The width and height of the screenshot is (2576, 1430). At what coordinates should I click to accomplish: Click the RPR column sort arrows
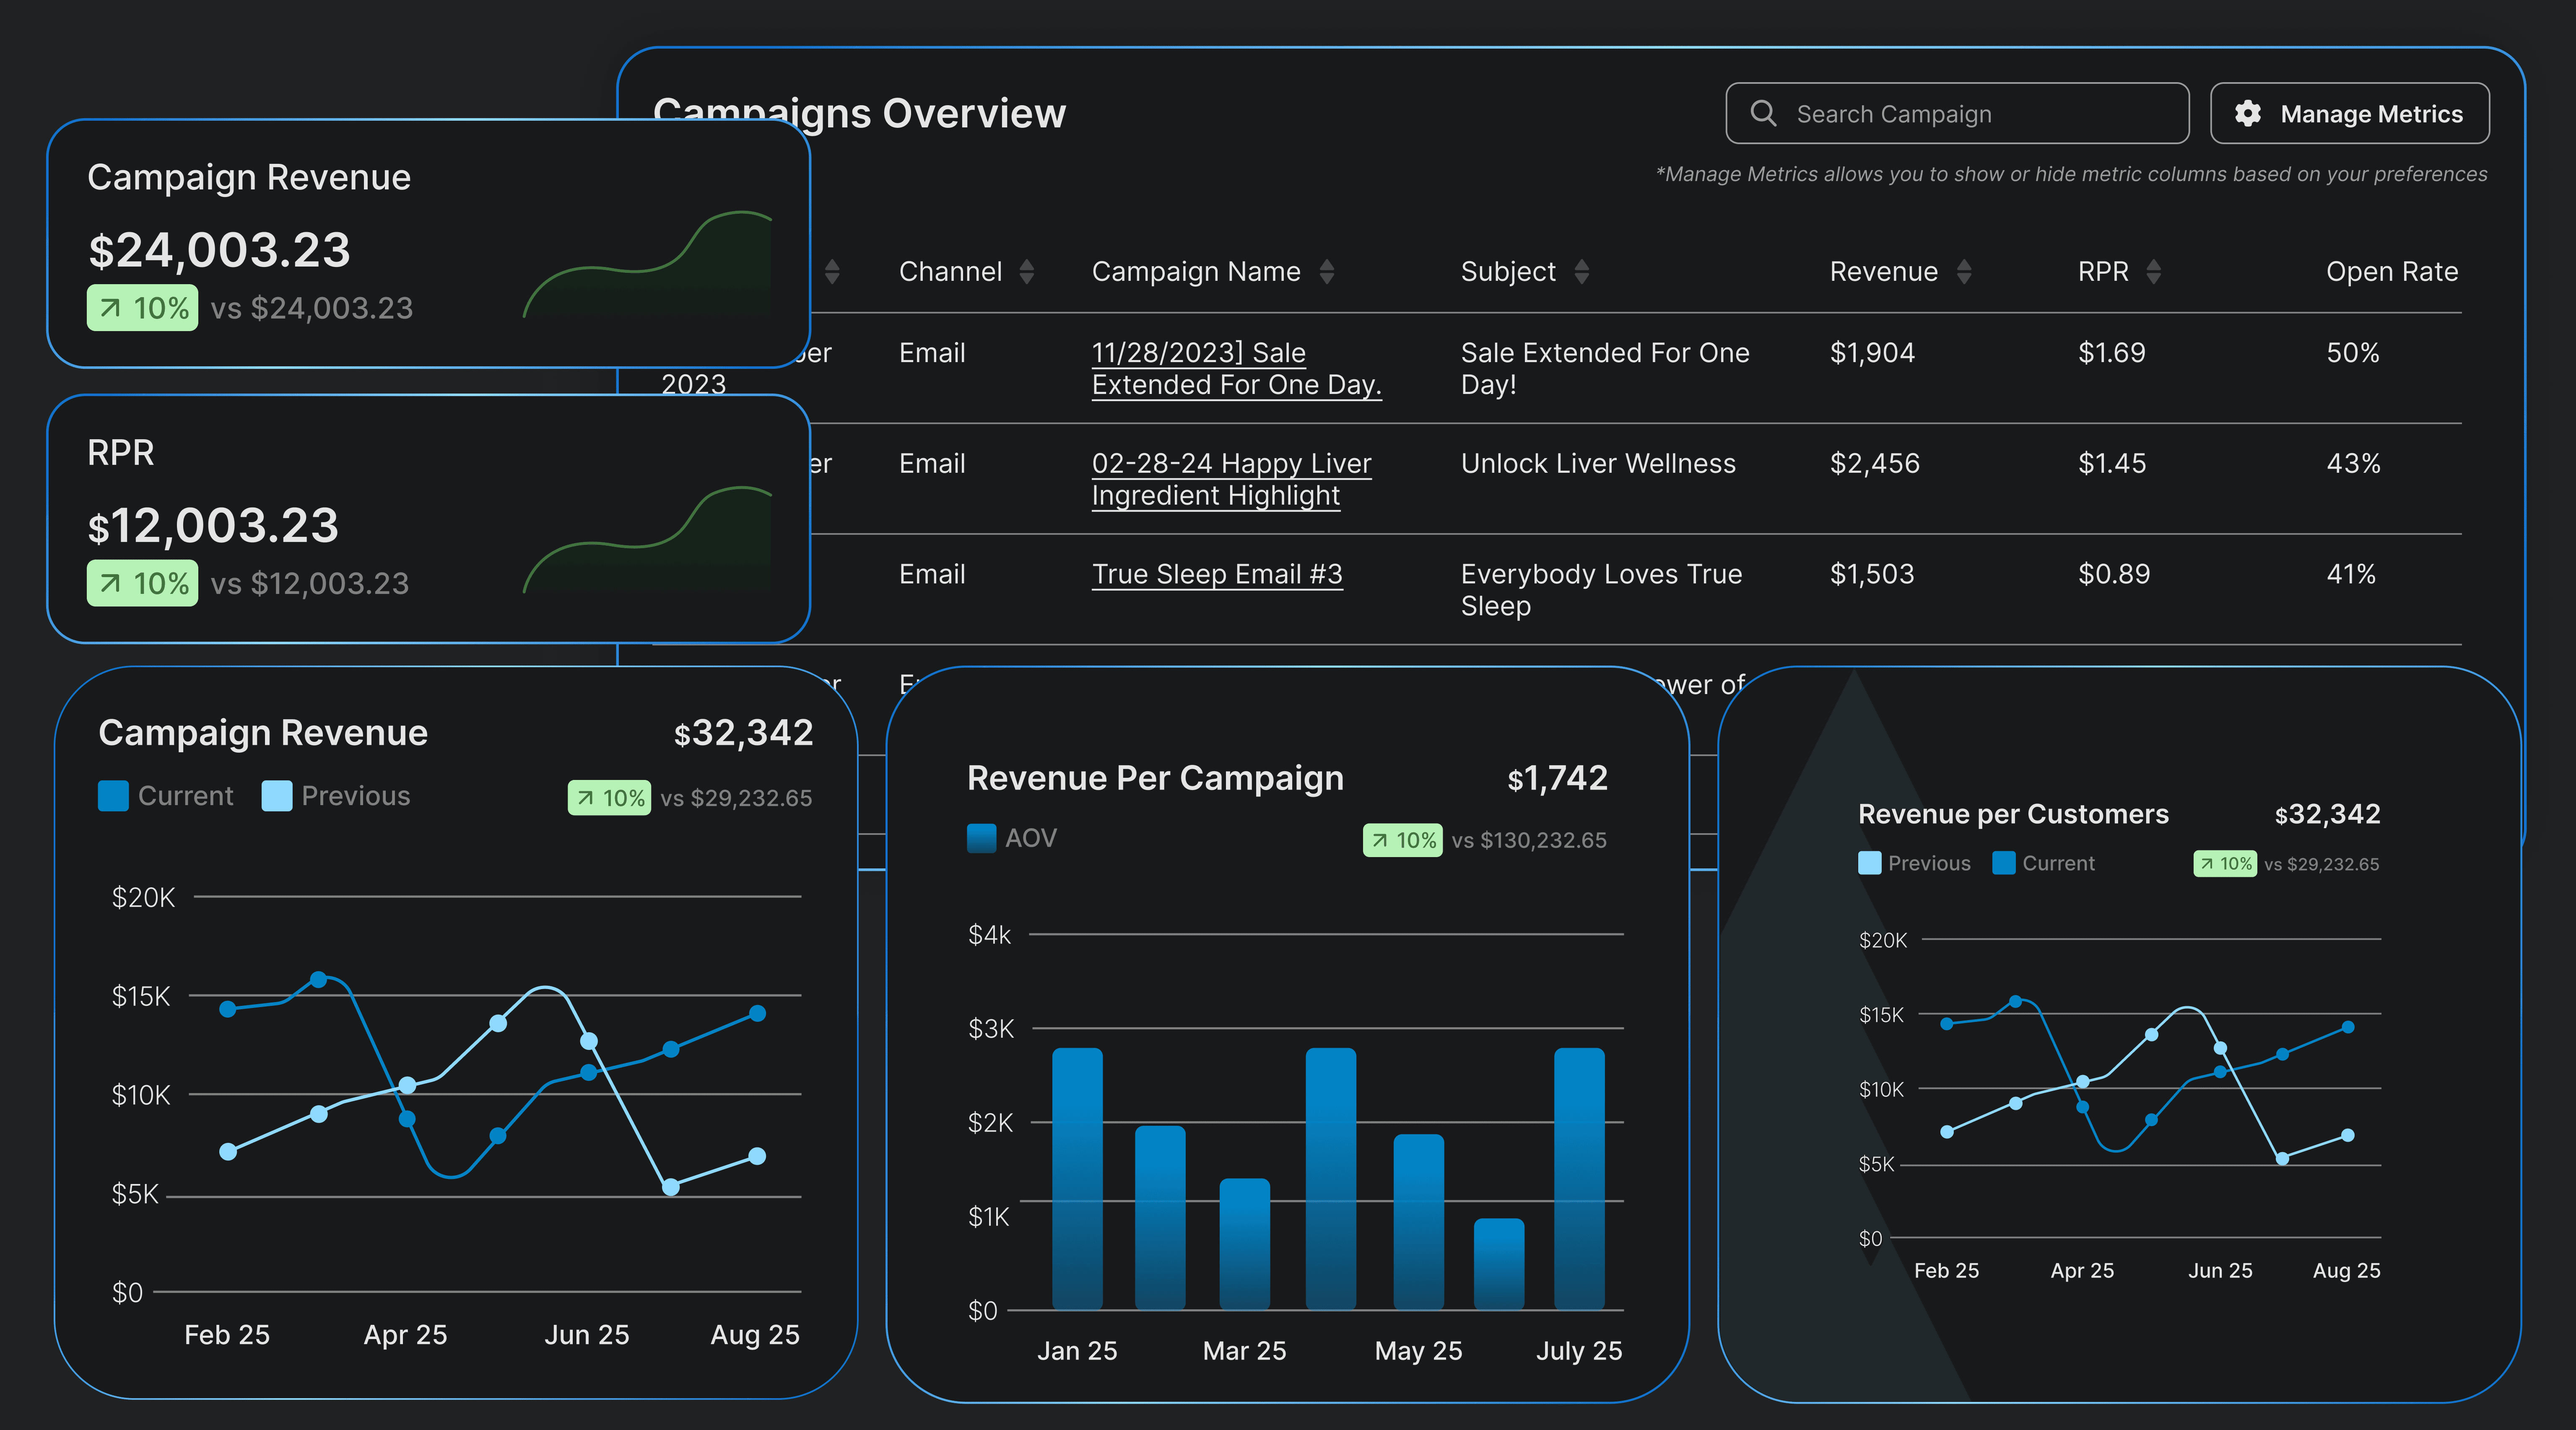[2153, 272]
